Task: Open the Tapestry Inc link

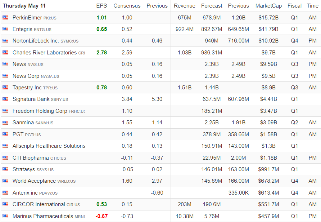Action: 35,88
